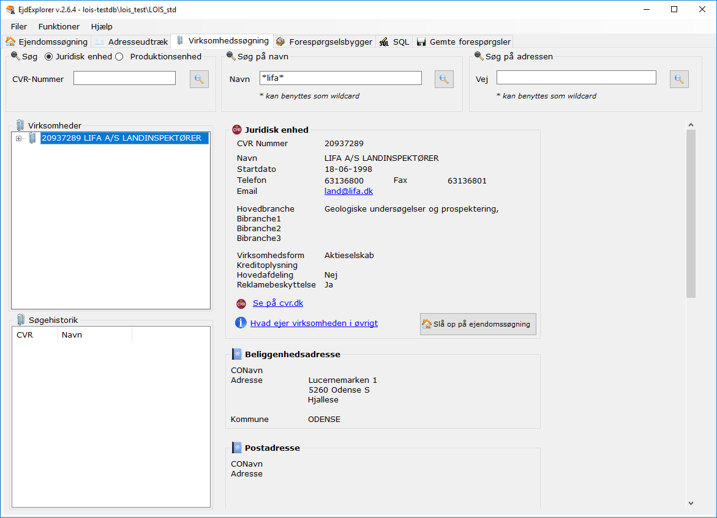Open the land@lifa.dk email link
The width and height of the screenshot is (717, 518).
(348, 191)
